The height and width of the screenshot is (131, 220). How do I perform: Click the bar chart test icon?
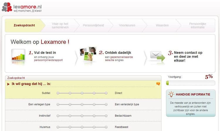point(18,55)
